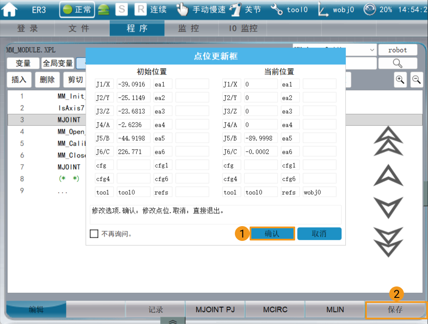Click the wrench tool0 icon
428x324 pixels.
277,9
